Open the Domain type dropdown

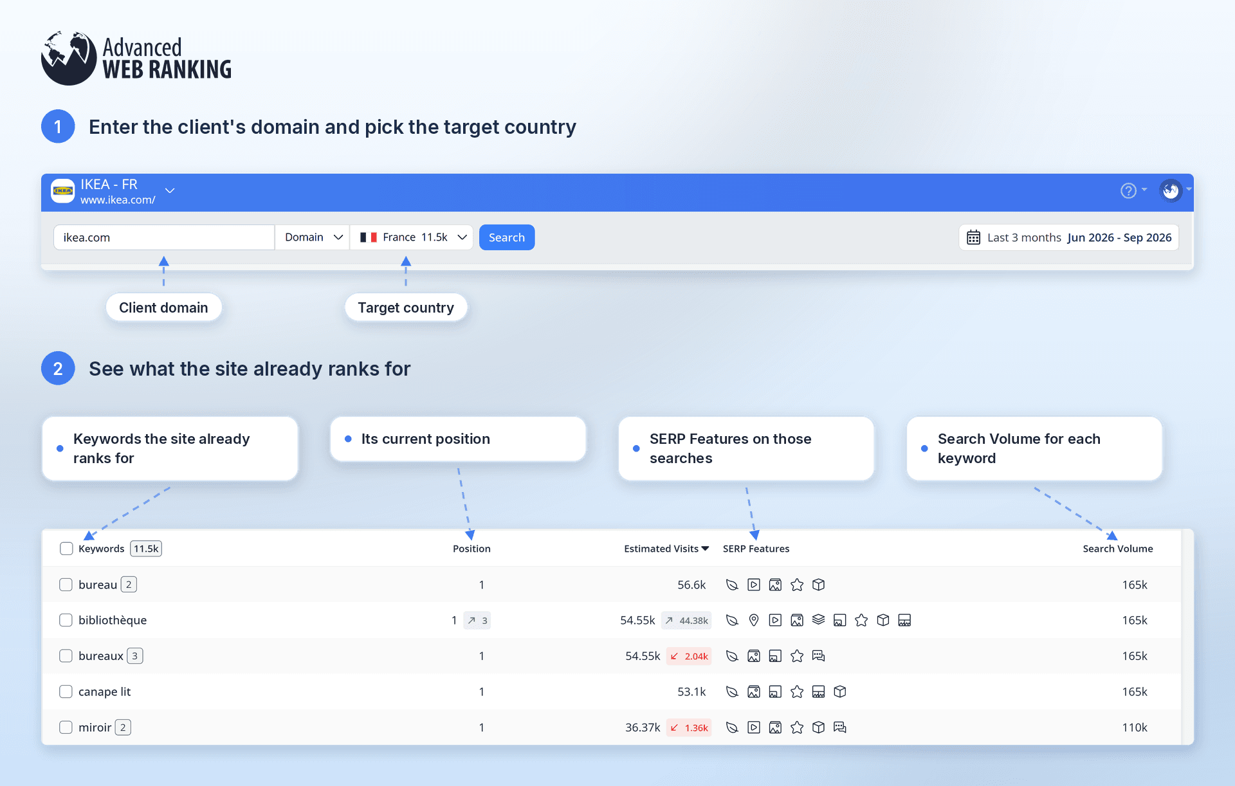click(x=313, y=237)
